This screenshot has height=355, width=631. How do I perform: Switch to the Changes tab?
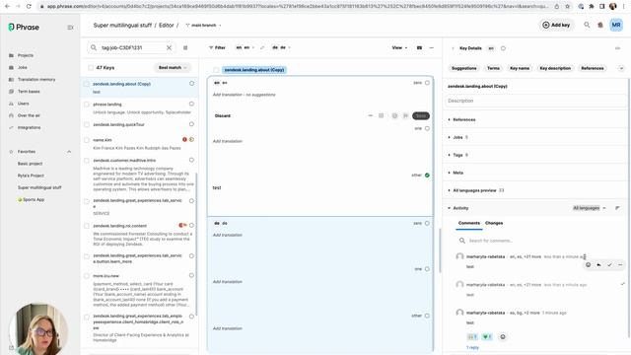[494, 223]
